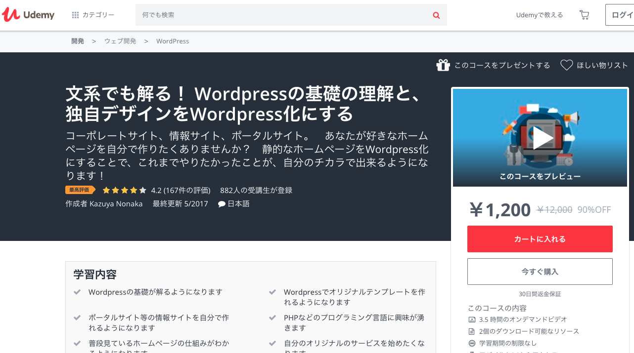
Task: Click checkmark beside PHPなどのプログラミング言語
Action: click(x=272, y=318)
